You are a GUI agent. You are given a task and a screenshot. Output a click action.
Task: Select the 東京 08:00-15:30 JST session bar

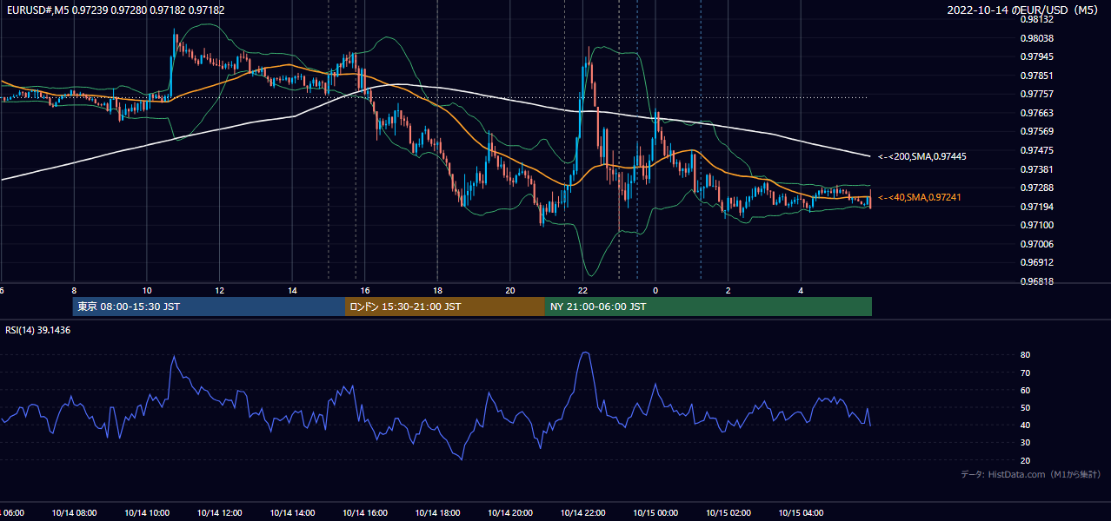click(x=210, y=307)
